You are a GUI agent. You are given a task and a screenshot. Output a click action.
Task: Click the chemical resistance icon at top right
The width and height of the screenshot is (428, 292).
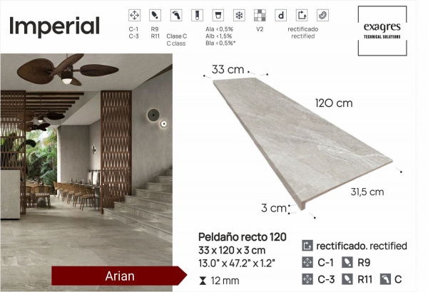click(322, 15)
